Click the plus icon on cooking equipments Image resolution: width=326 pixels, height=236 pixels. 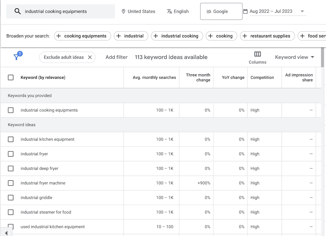59,36
